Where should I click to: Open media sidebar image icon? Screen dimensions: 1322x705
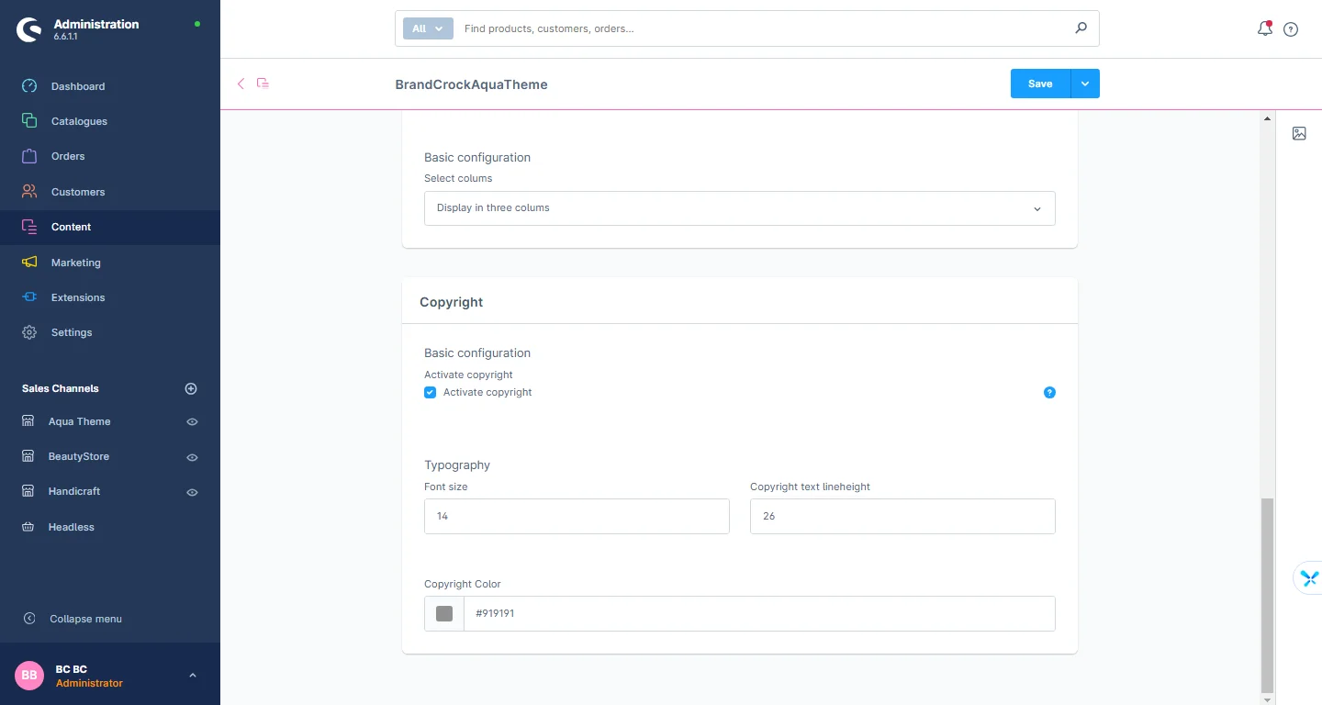pos(1299,133)
